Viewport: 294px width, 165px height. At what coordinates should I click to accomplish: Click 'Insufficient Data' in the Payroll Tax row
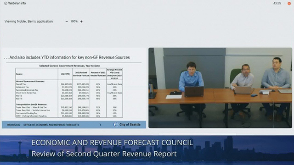pyautogui.click(x=114, y=84)
